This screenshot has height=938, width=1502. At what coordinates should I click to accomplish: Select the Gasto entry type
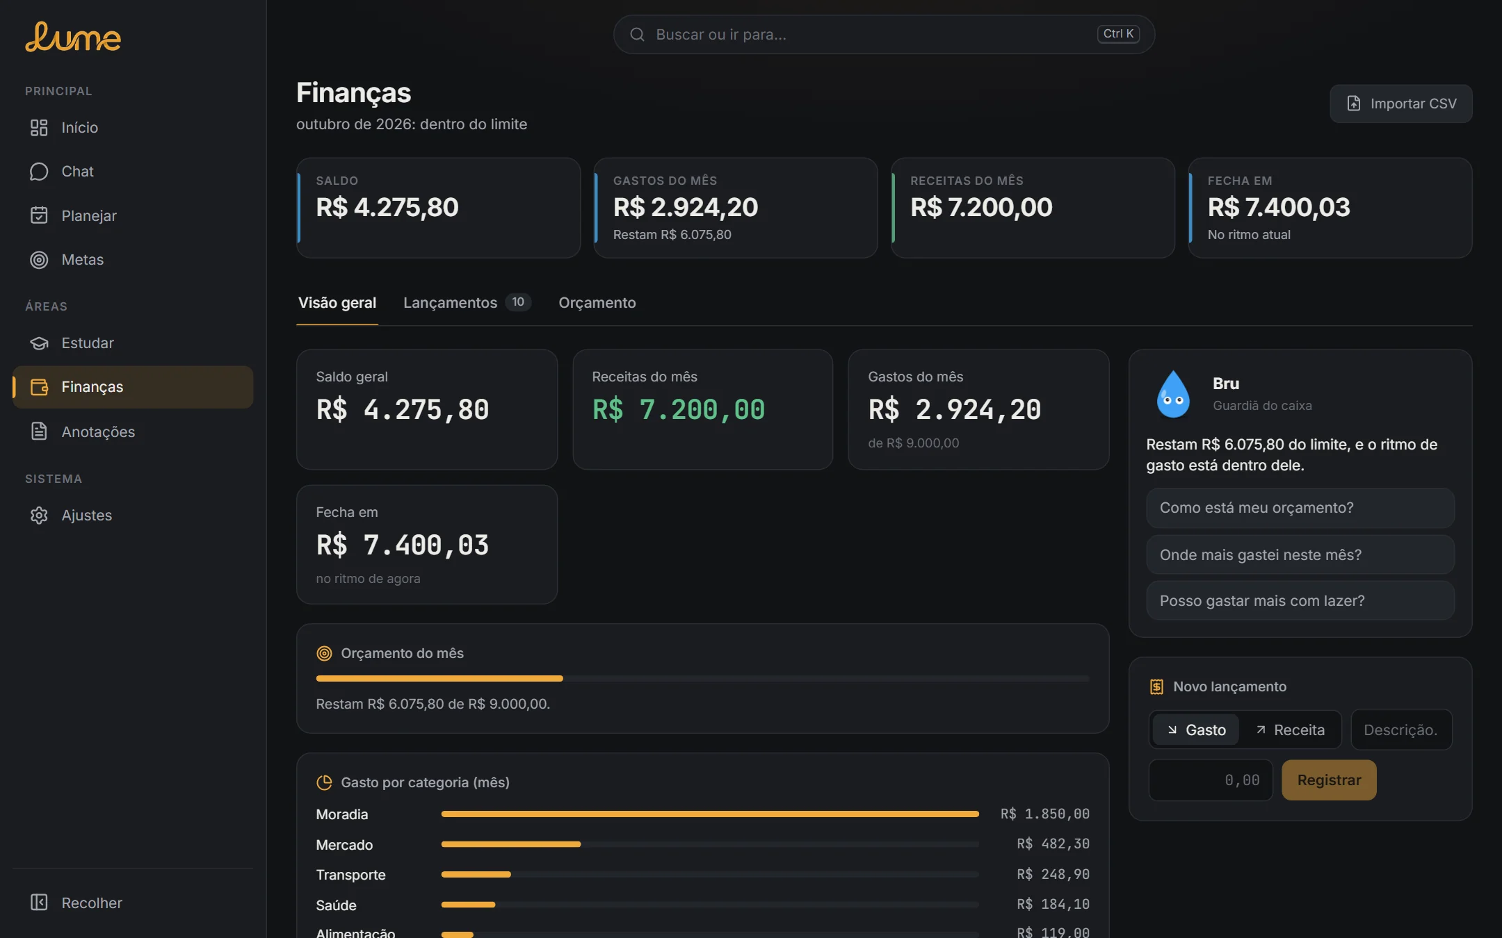[x=1196, y=730]
